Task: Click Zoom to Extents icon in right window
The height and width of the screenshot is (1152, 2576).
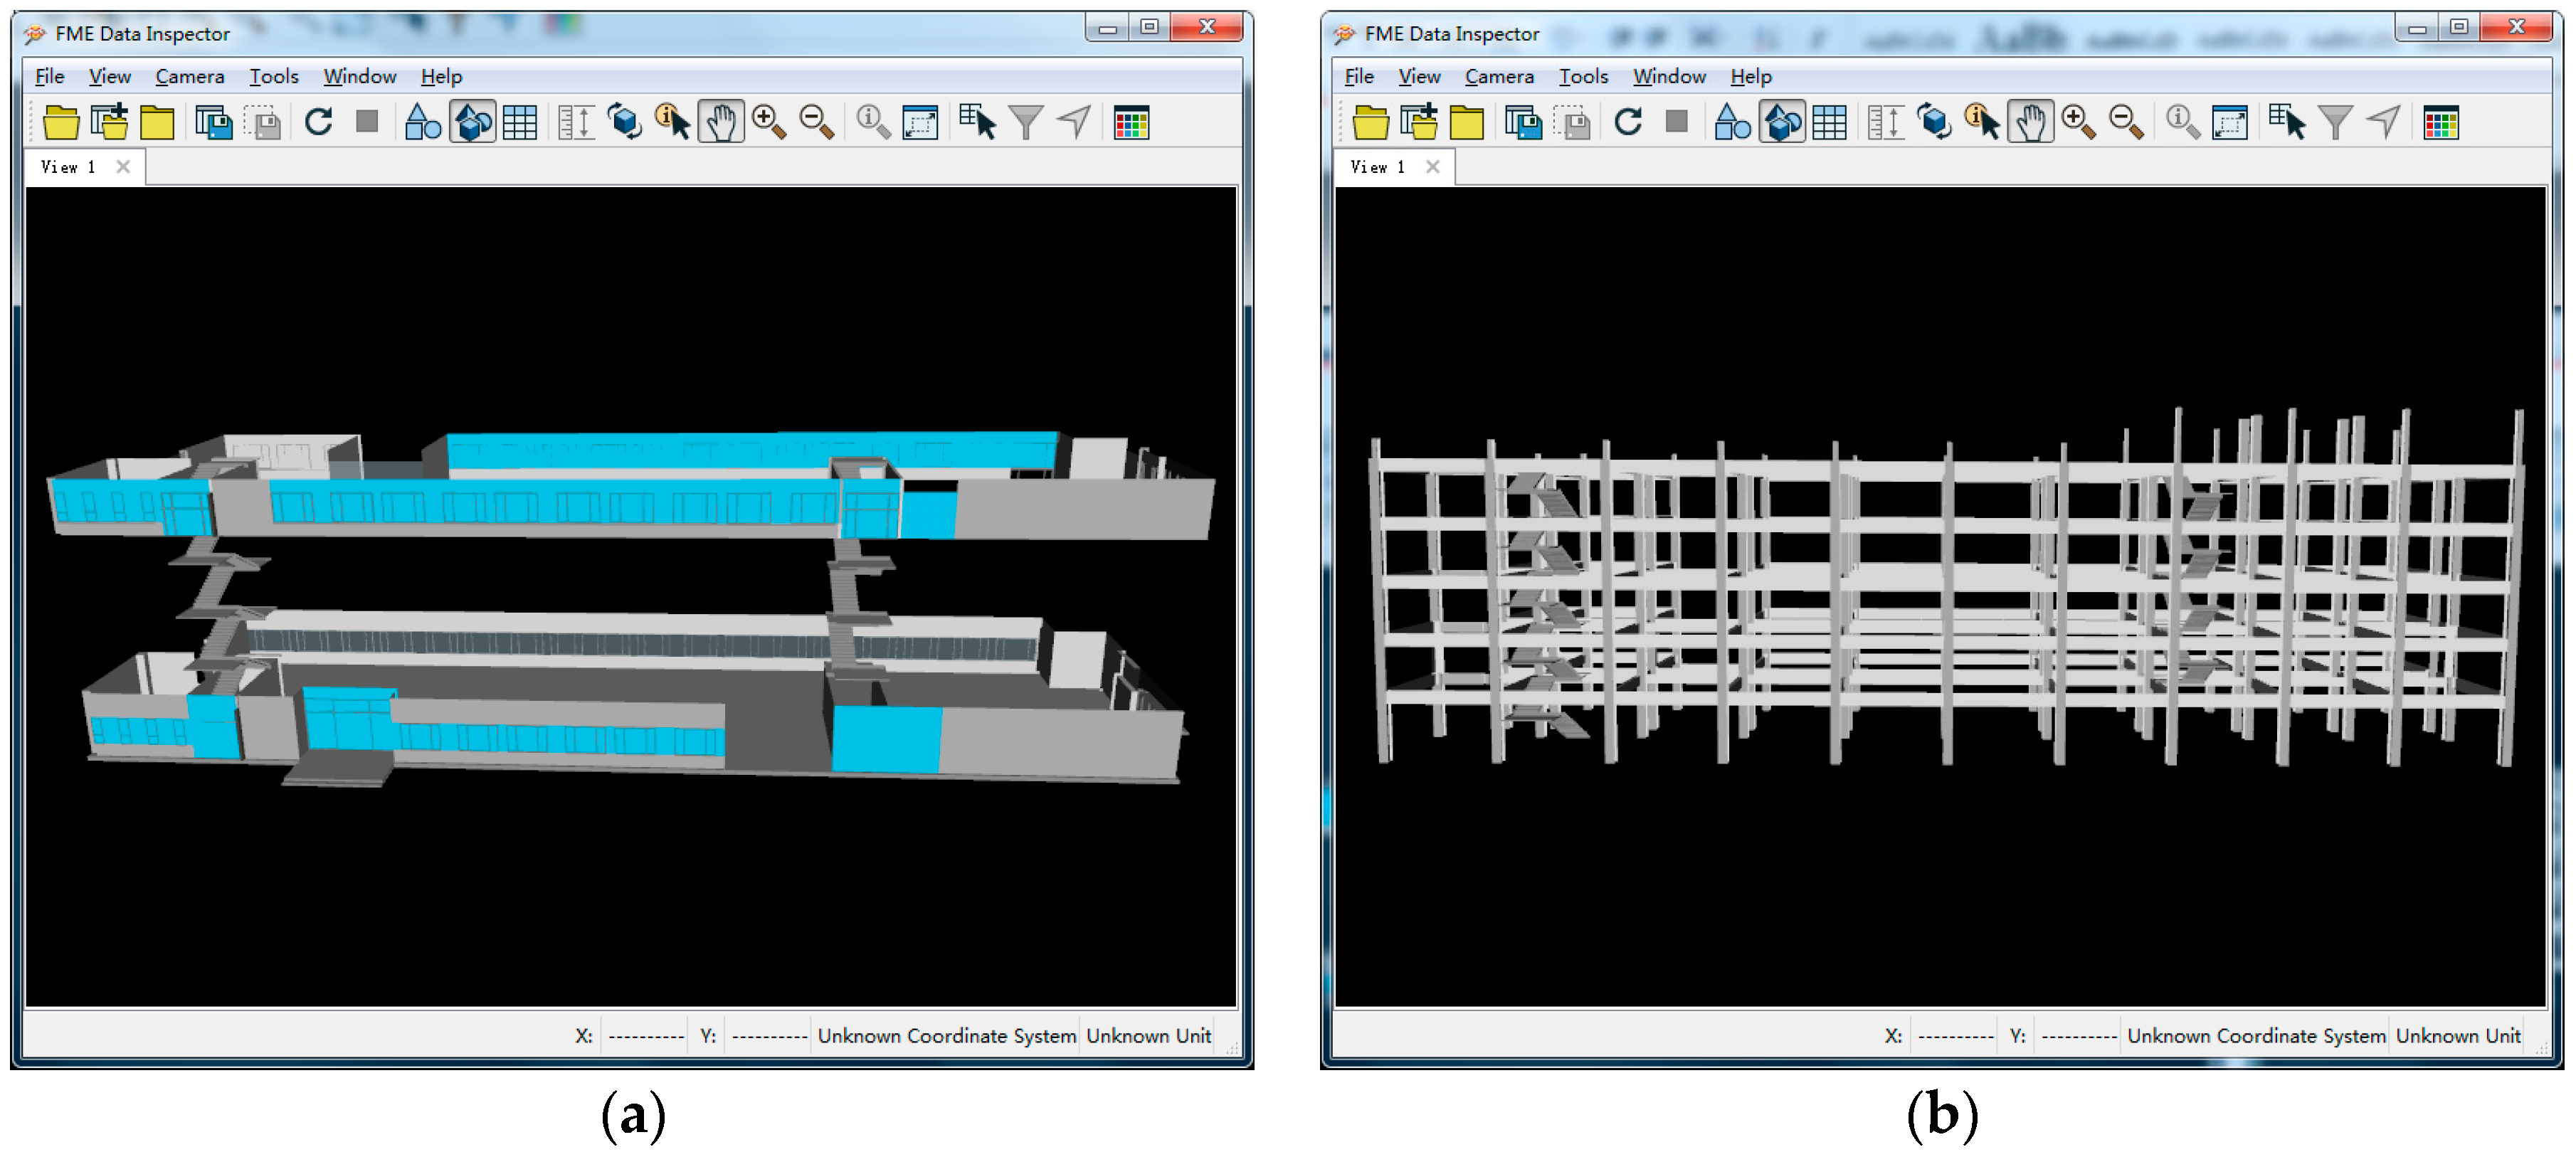Action: [2229, 123]
